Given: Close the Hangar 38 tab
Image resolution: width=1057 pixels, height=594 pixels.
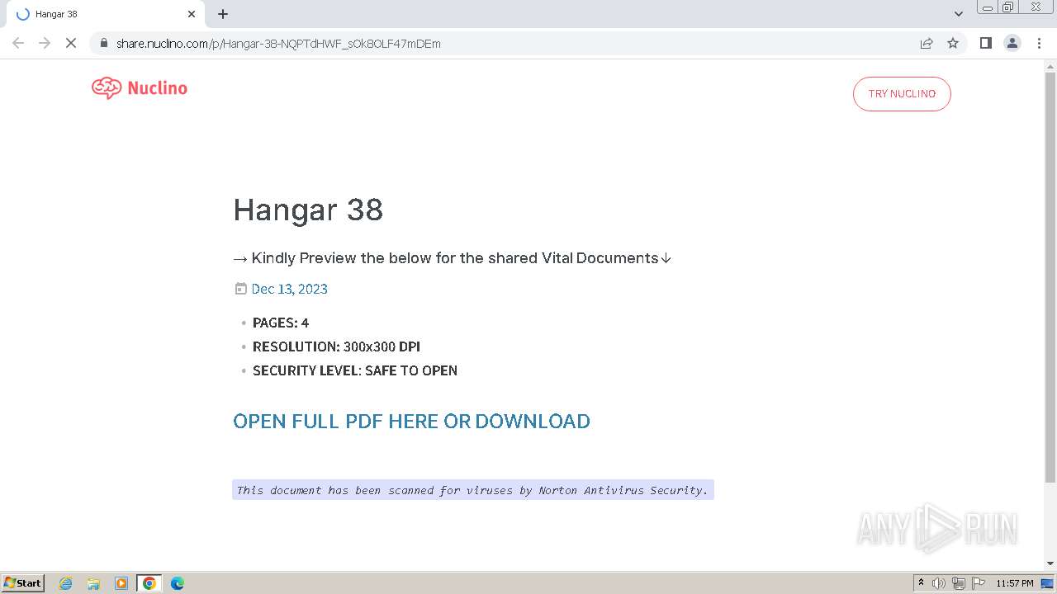Looking at the screenshot, I should click(192, 14).
